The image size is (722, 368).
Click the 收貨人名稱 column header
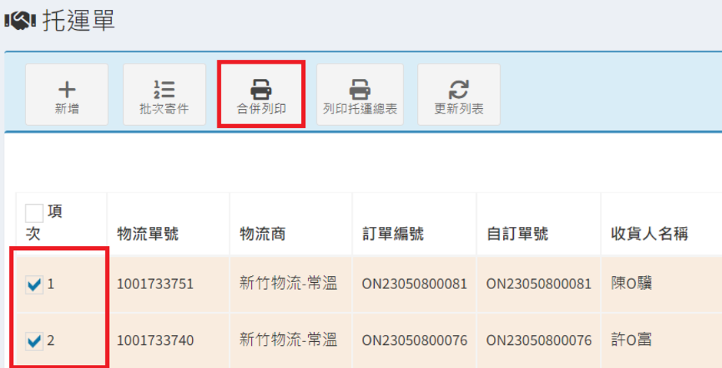click(648, 234)
